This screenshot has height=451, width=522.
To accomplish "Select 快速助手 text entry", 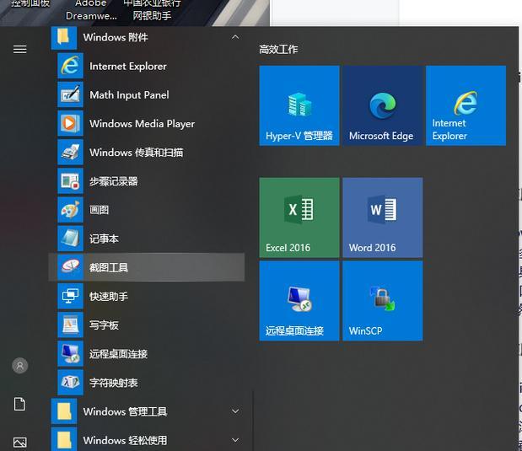I will [109, 296].
